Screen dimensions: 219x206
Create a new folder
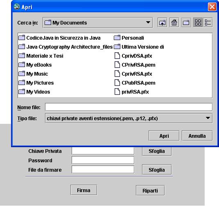pos(186,22)
